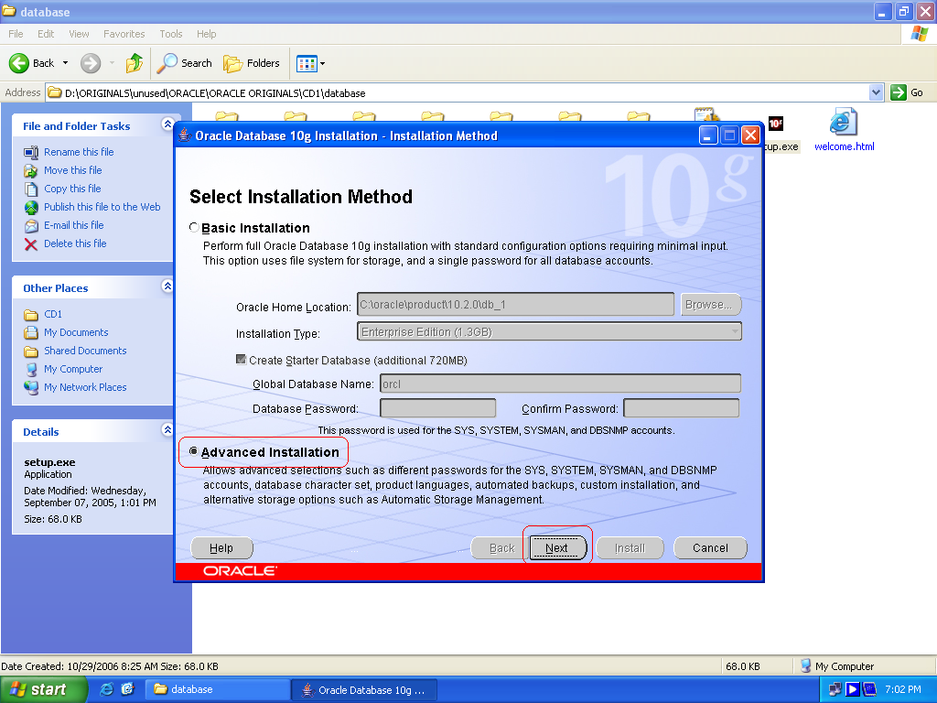Click Internet Explorer quick launch icon

[x=107, y=689]
